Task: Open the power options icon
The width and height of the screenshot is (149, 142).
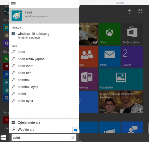Action: pos(129,12)
